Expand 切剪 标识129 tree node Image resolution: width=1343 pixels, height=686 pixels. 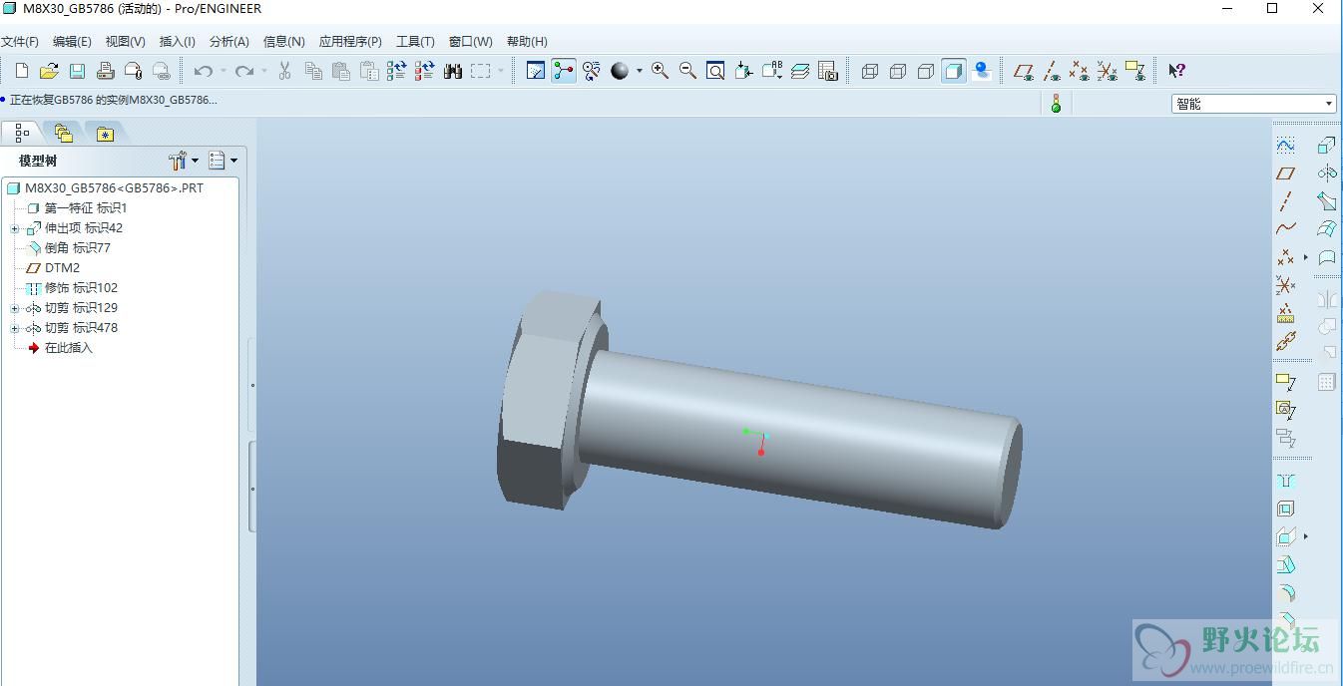[15, 308]
